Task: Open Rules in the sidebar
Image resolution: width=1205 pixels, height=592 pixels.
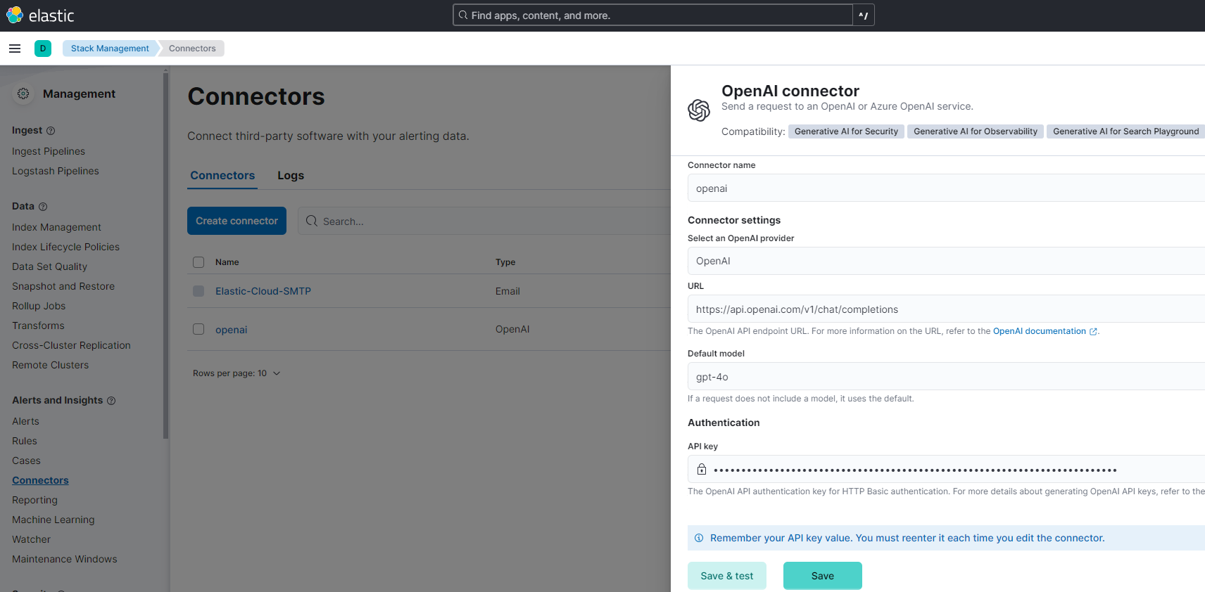Action: coord(25,441)
